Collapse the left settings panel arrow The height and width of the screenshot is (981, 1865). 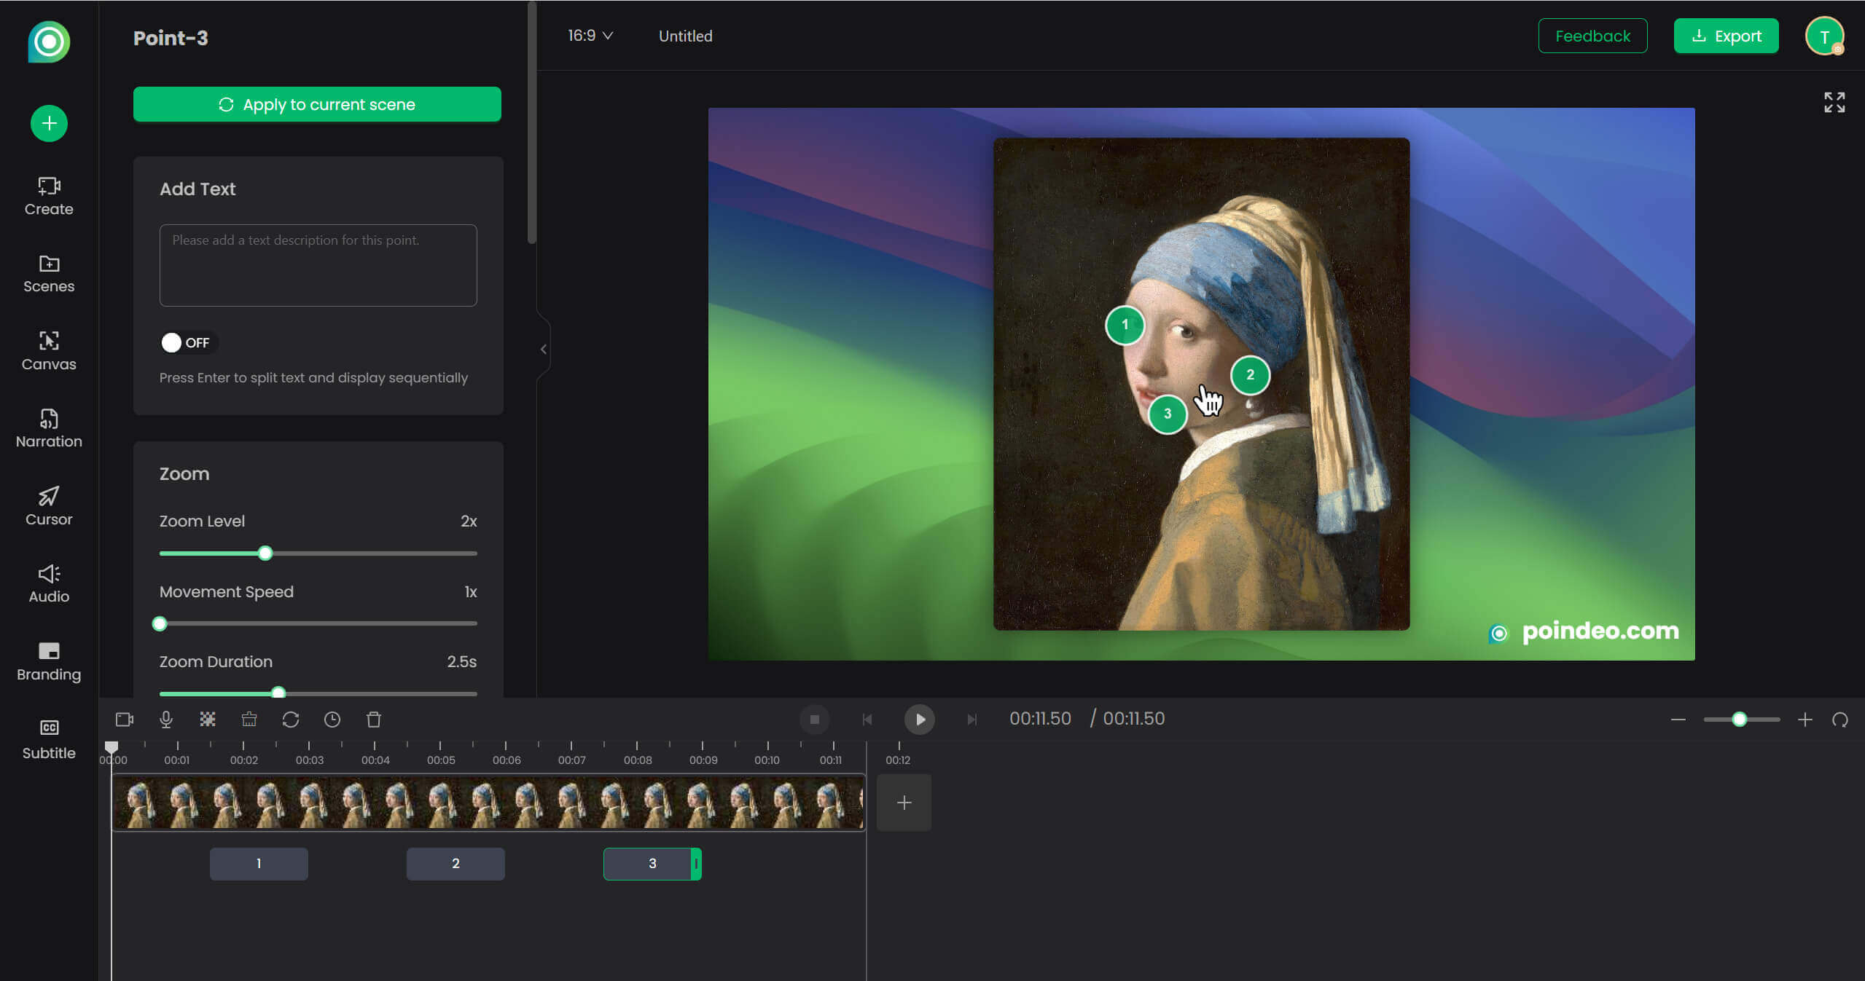[543, 350]
